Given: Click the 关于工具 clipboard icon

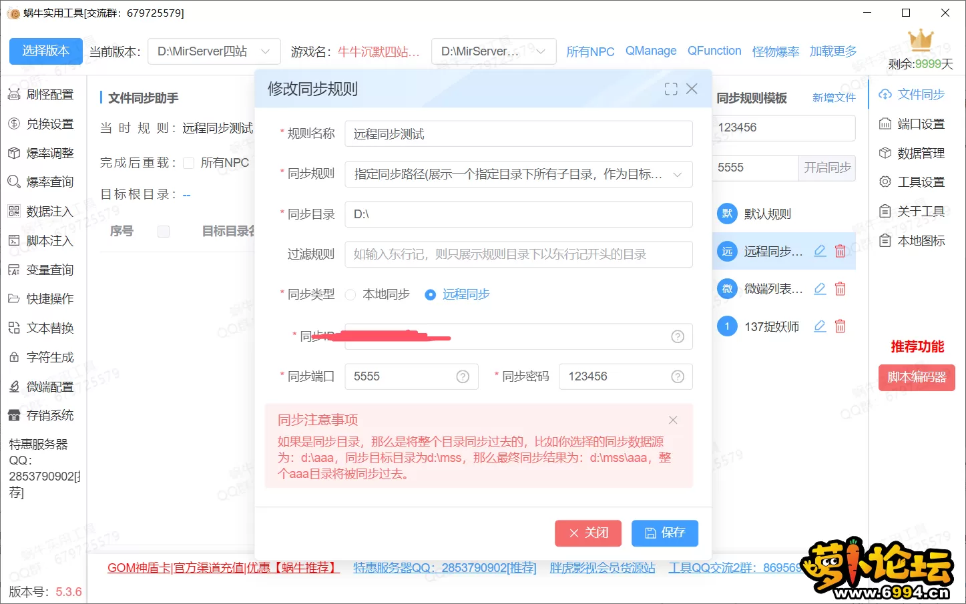Looking at the screenshot, I should pos(885,211).
